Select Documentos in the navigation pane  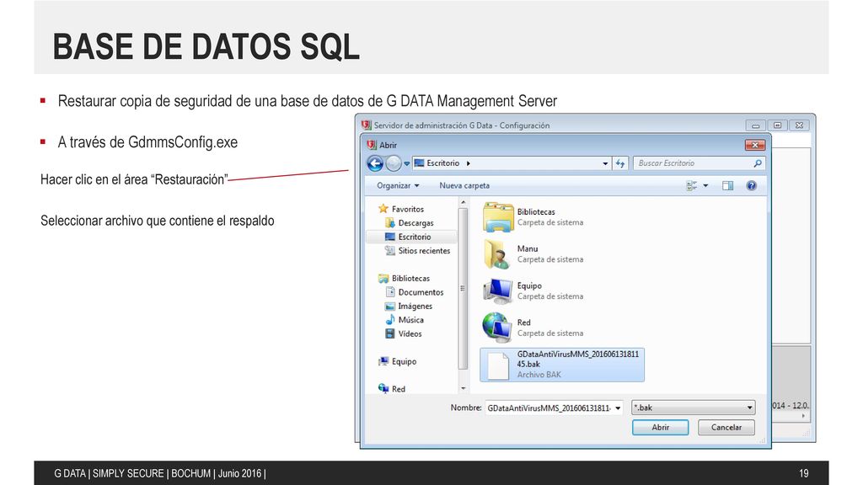[421, 292]
